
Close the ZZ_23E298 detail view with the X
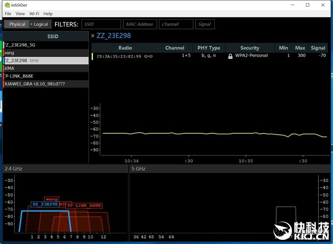click(92, 36)
